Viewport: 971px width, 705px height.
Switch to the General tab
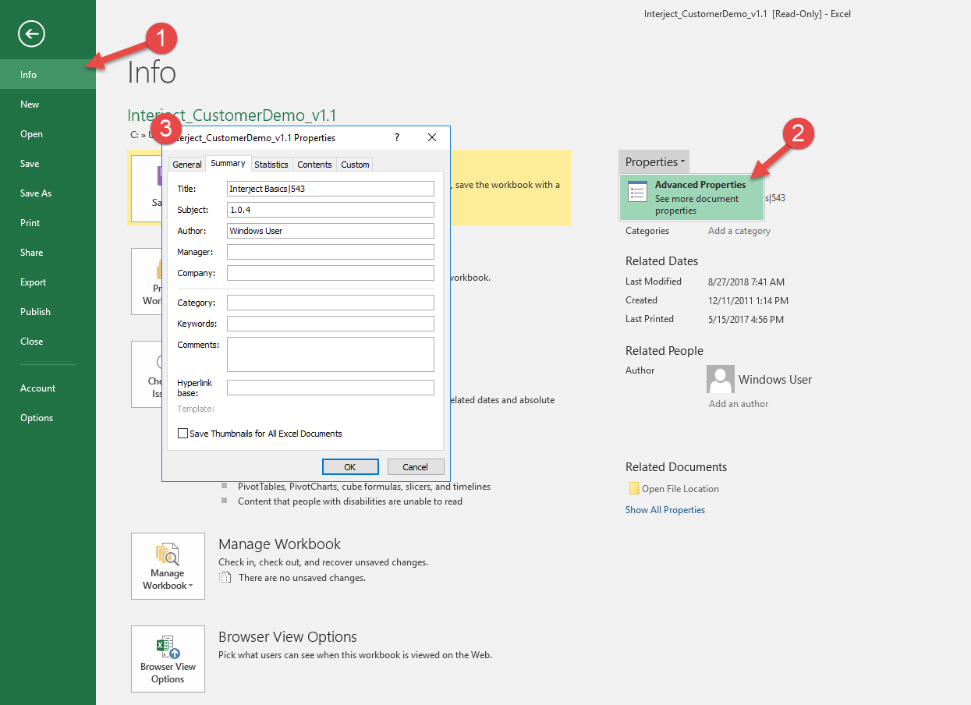tap(187, 165)
